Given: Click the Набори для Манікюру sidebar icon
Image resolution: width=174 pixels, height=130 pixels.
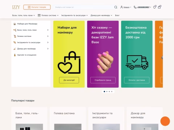Looking at the screenshot, I should click(15, 24).
